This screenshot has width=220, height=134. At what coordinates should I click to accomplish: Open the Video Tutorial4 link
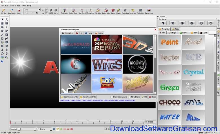(x=98, y=100)
